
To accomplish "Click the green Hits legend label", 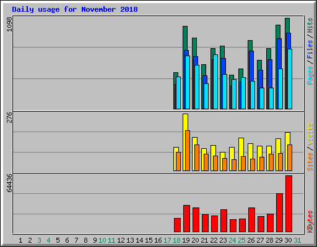I will click(x=310, y=25).
